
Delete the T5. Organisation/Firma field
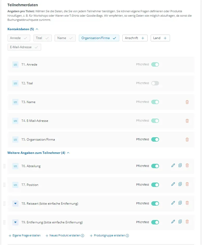tap(187, 140)
